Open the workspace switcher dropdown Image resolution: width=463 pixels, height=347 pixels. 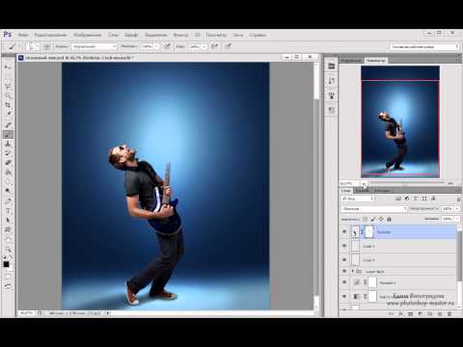(x=424, y=46)
